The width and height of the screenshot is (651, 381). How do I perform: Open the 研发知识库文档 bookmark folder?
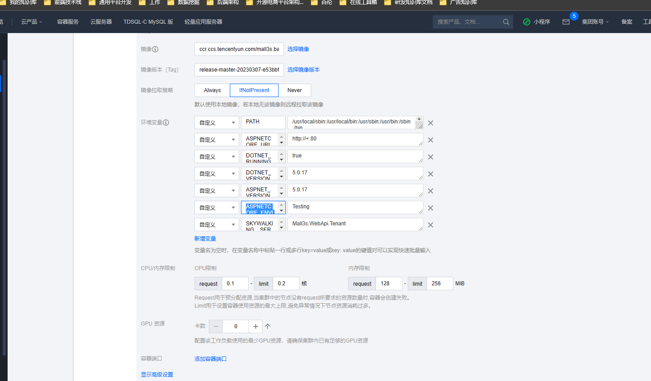point(408,2)
